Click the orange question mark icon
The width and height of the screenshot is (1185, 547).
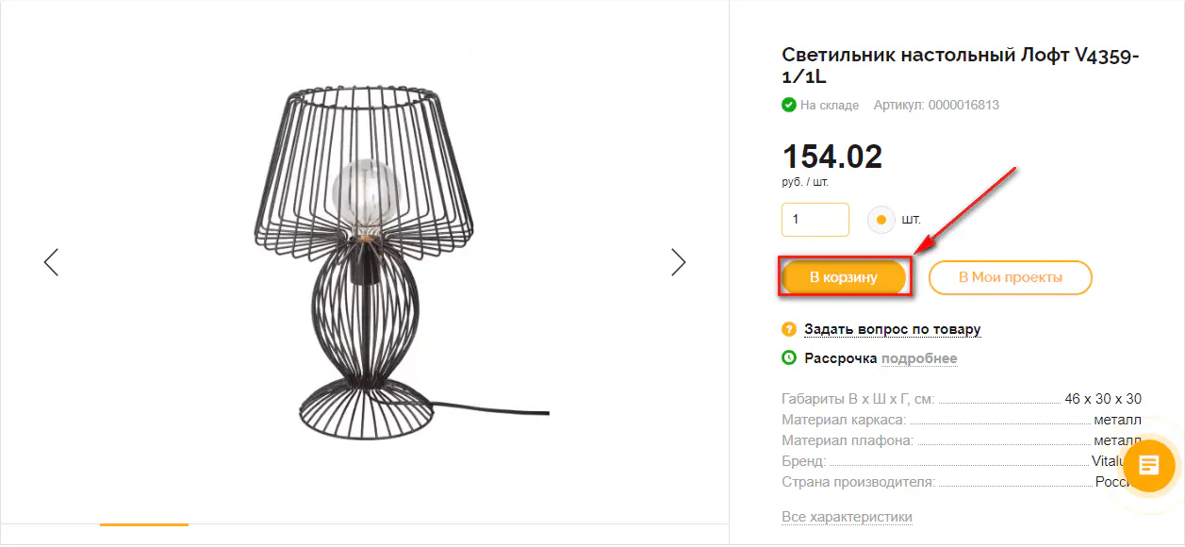pyautogui.click(x=789, y=329)
